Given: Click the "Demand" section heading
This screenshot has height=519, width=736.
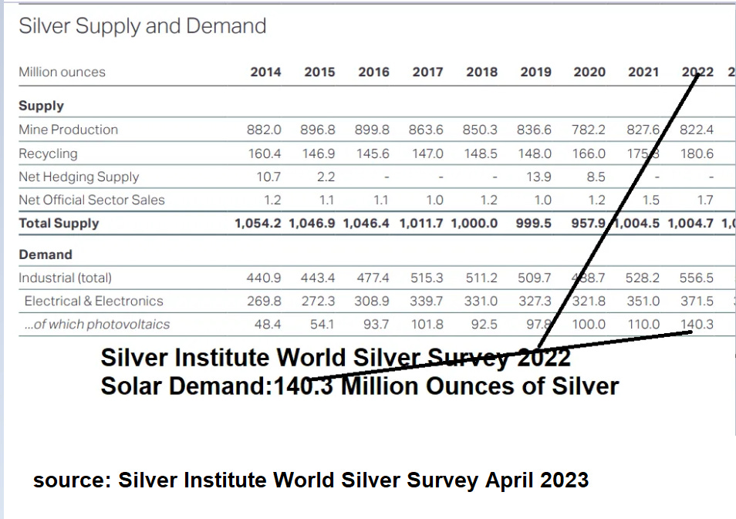Looking at the screenshot, I should click(x=46, y=254).
